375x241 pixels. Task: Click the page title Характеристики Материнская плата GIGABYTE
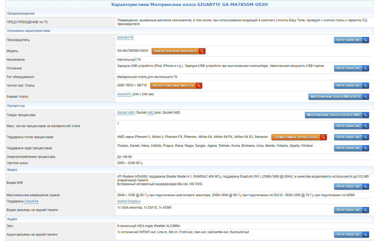pos(189,4)
